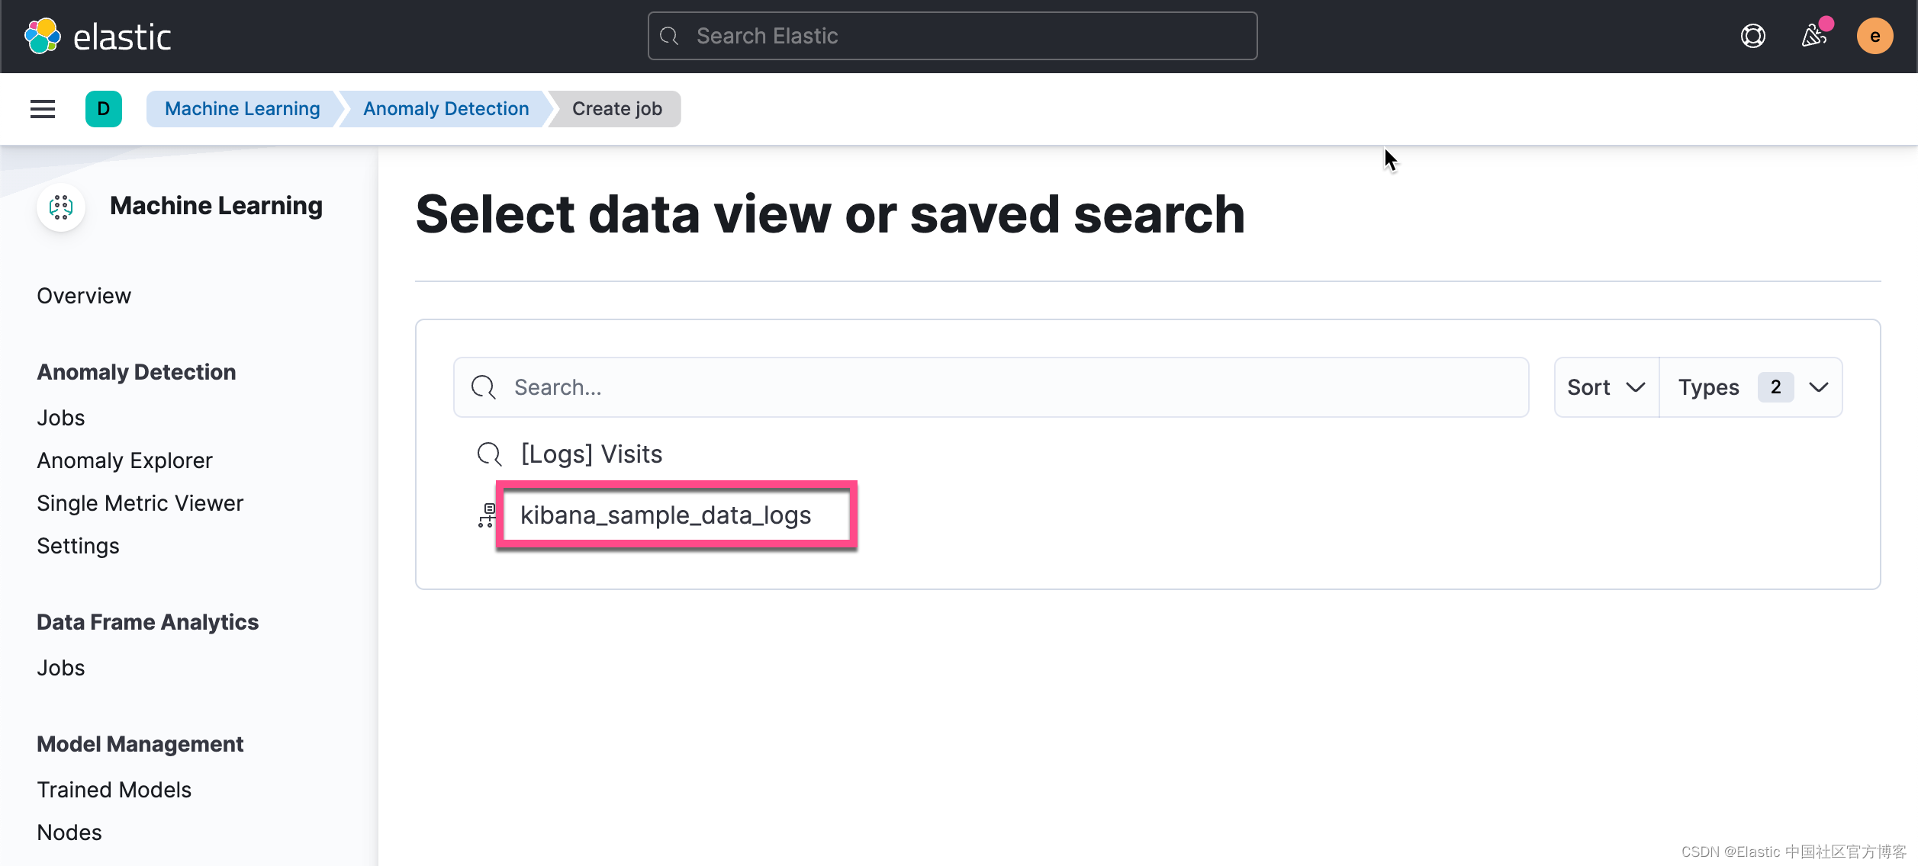Click the data view Search... field
Screen dimensions: 1918x866
pos(990,387)
